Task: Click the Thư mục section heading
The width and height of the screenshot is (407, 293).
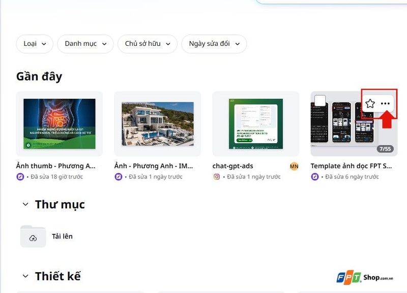Action: pyautogui.click(x=60, y=204)
